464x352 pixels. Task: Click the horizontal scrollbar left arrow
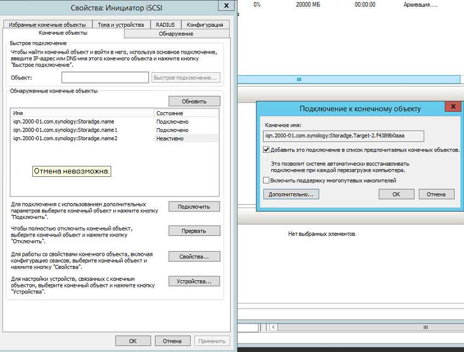pyautogui.click(x=273, y=327)
